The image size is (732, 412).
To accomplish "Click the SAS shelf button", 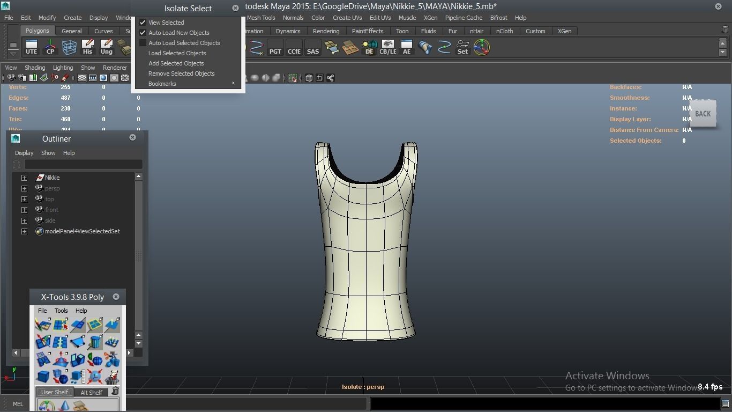I will (x=313, y=47).
